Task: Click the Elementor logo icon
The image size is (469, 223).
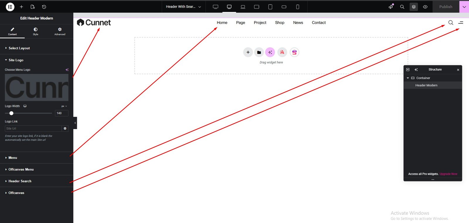Action: click(x=10, y=7)
